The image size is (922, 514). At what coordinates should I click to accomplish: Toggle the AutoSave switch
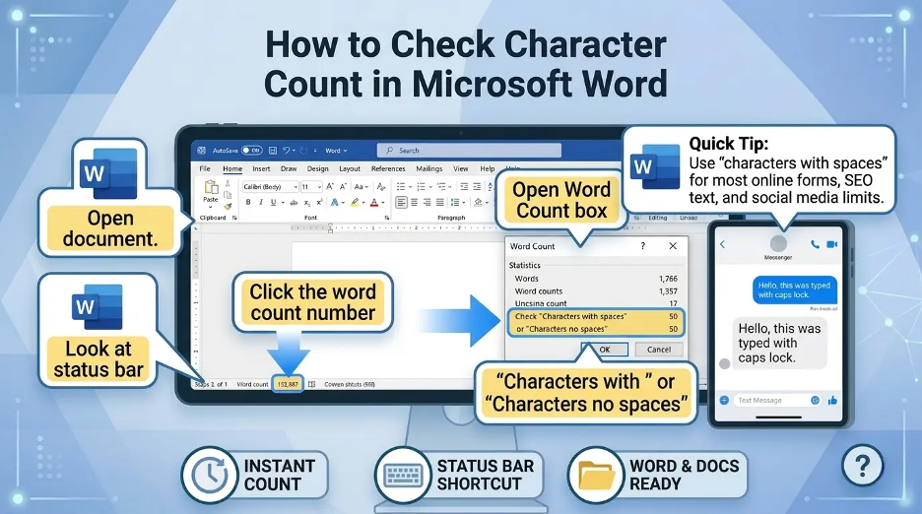coord(251,151)
